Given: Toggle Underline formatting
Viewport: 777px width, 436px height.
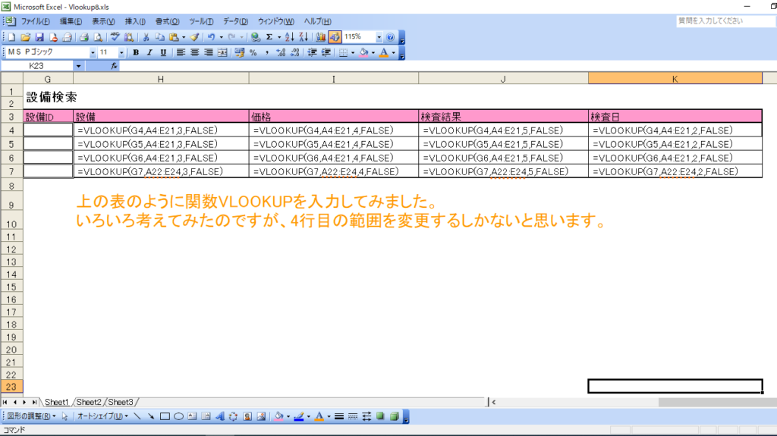Looking at the screenshot, I should (163, 52).
